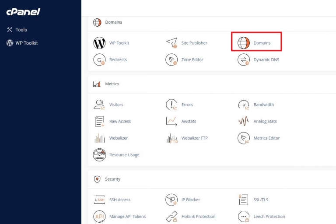Open the Hotlink Protection link
The width and height of the screenshot is (336, 224).
199,217
